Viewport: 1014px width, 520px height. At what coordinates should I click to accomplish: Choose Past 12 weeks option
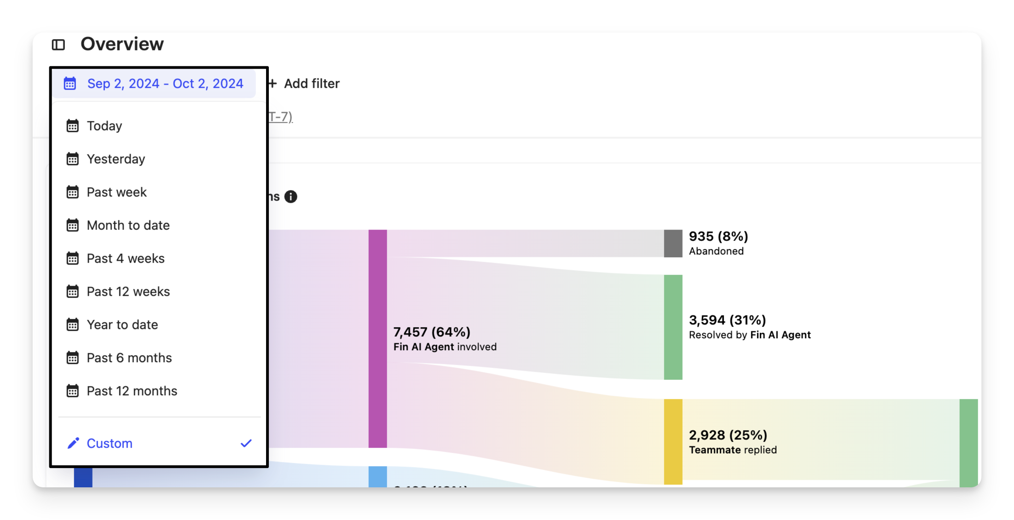point(128,292)
